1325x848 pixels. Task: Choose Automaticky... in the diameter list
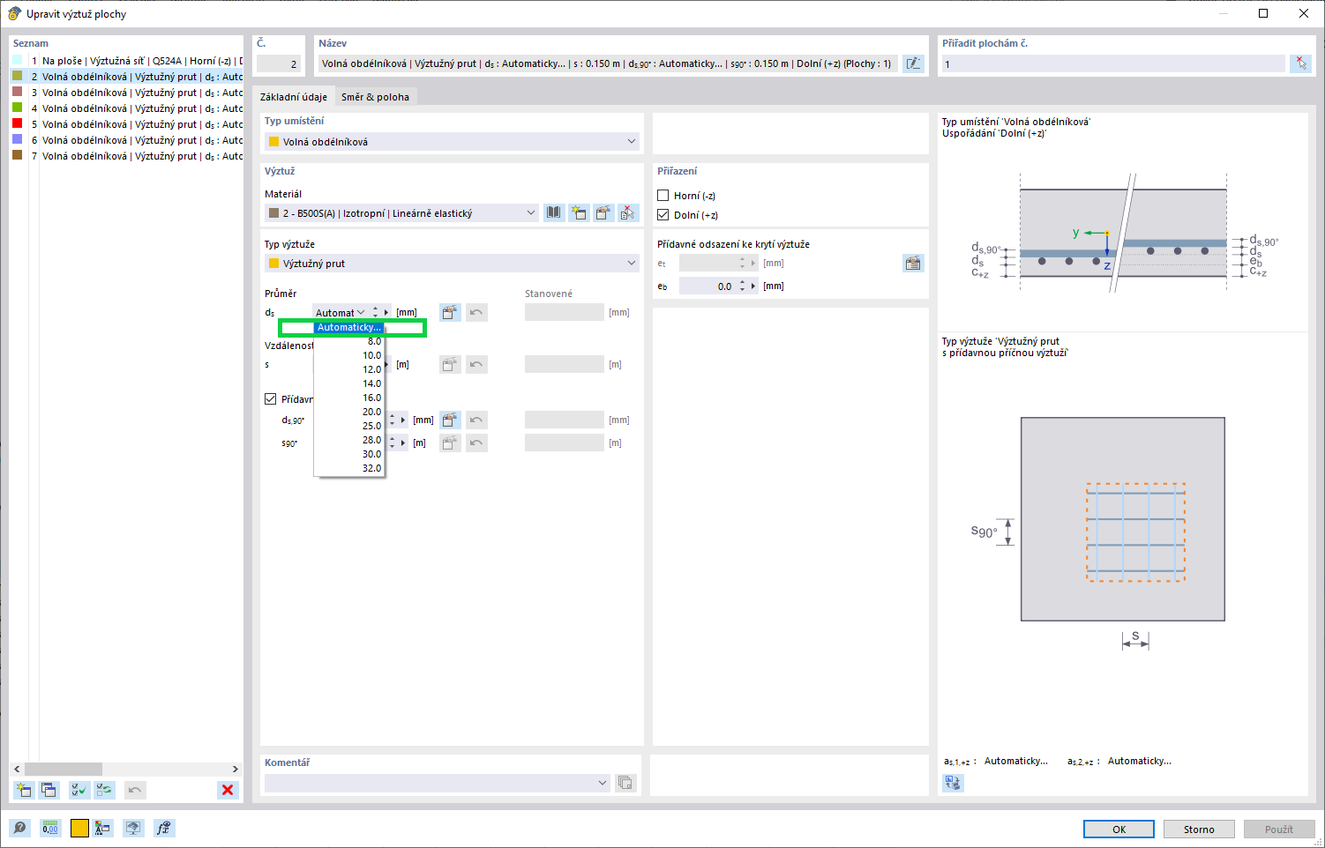click(349, 327)
